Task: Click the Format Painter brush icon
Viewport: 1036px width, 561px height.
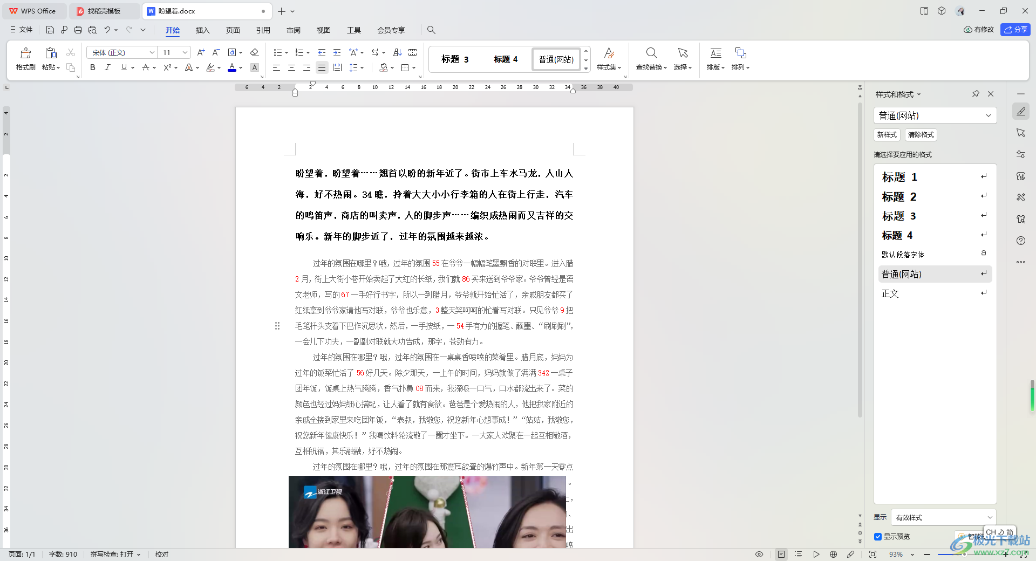Action: pos(25,53)
